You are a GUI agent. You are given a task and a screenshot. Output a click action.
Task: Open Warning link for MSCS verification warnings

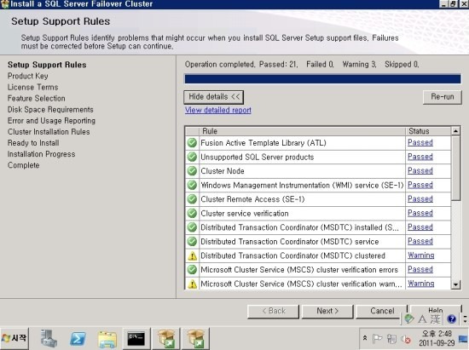(421, 284)
